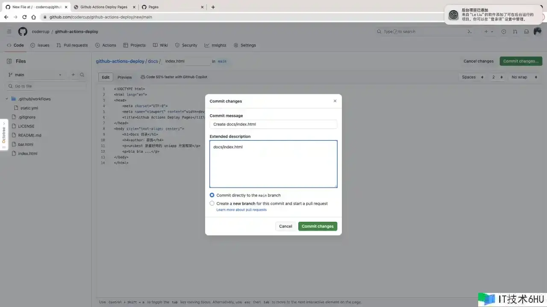Image resolution: width=547 pixels, height=307 pixels.
Task: Open Learn more about pull requests link
Action: [x=241, y=210]
